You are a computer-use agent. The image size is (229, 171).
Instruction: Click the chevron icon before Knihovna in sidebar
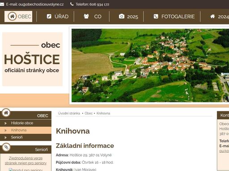pos(5,130)
